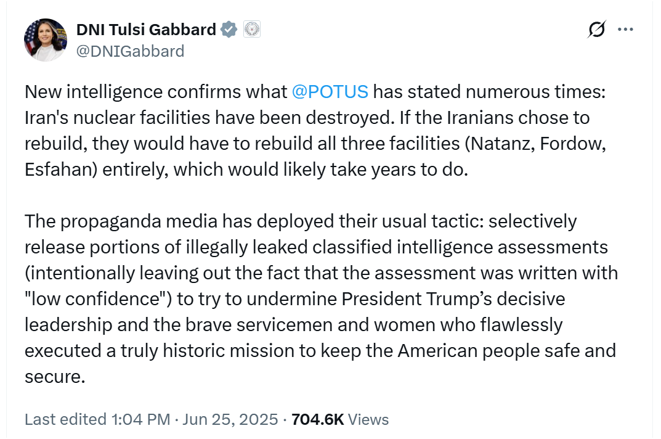
Task: Click the Jun 25, 2025 date
Action: tap(230, 420)
